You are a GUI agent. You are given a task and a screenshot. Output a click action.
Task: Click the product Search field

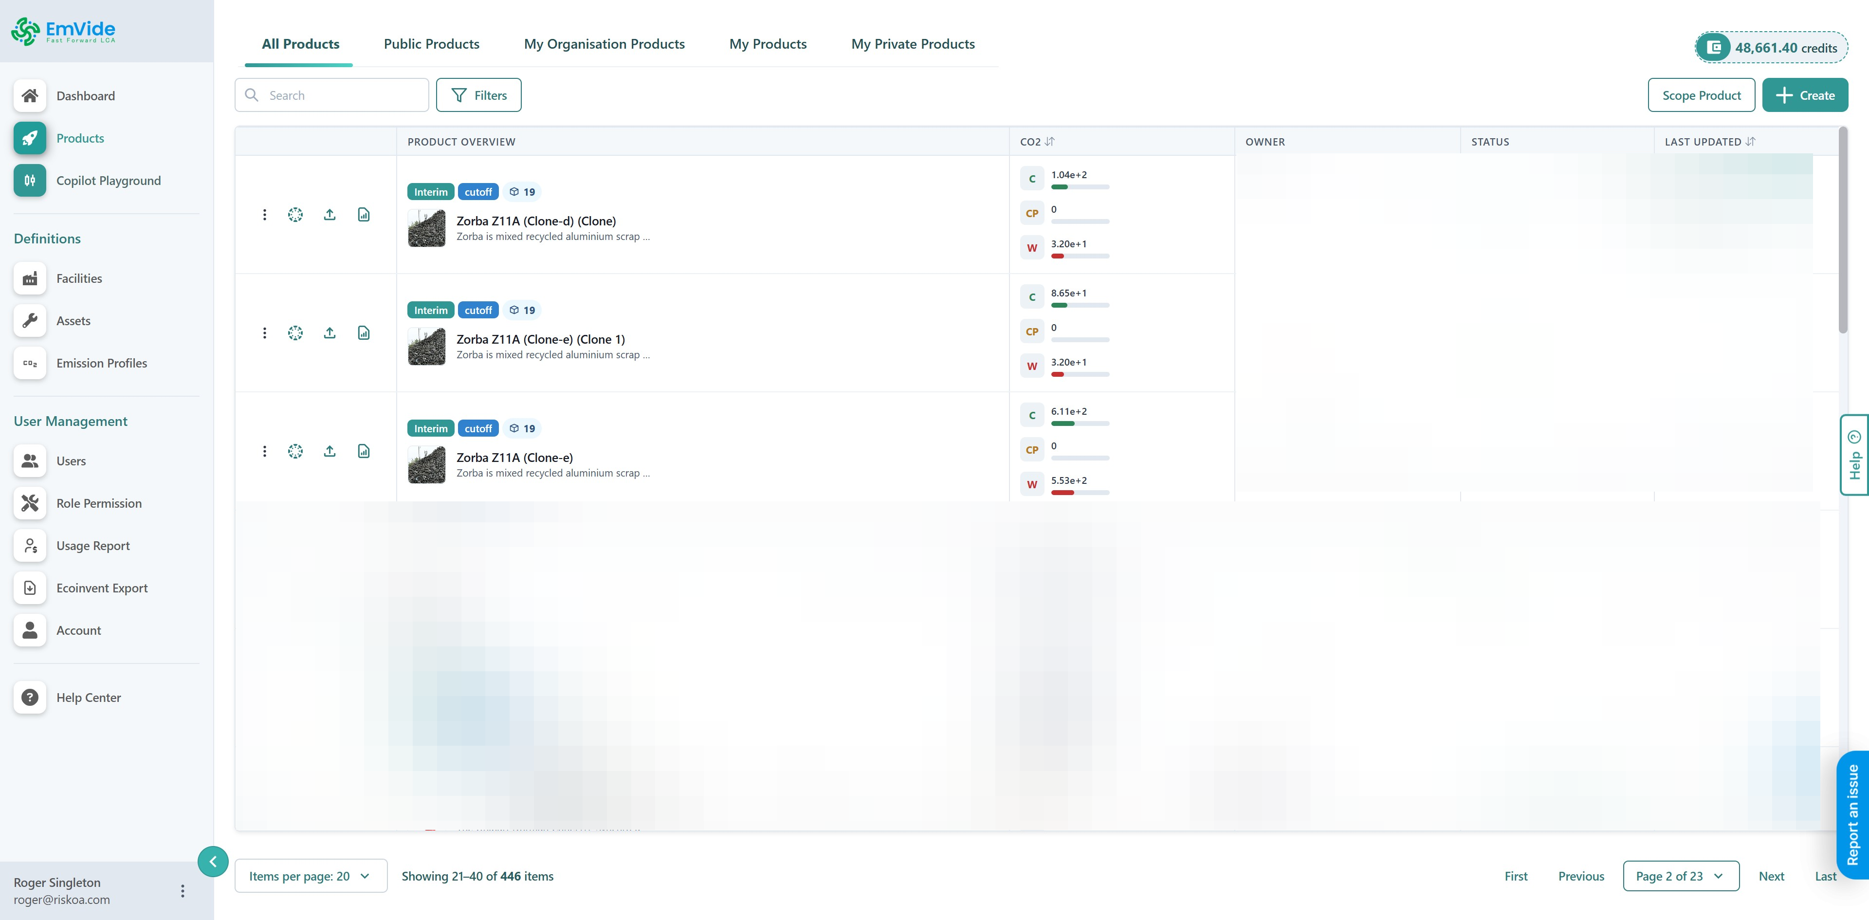tap(341, 95)
